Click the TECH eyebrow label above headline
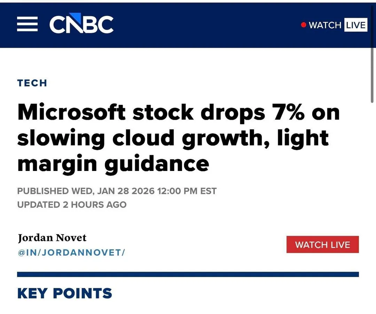The height and width of the screenshot is (314, 376). (x=32, y=83)
